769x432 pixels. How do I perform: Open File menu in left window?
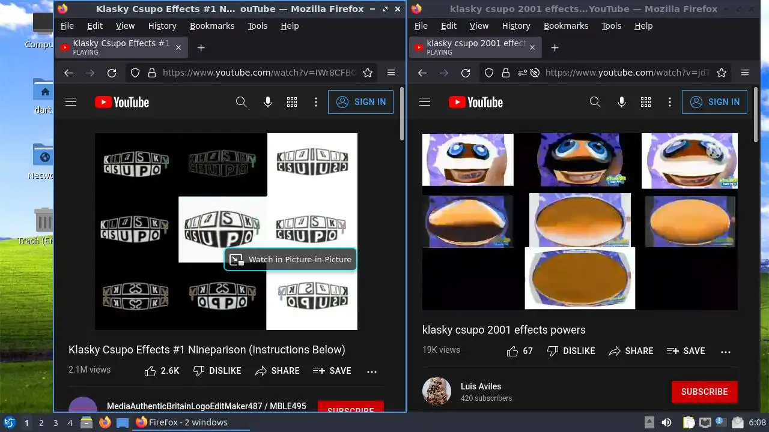point(67,26)
